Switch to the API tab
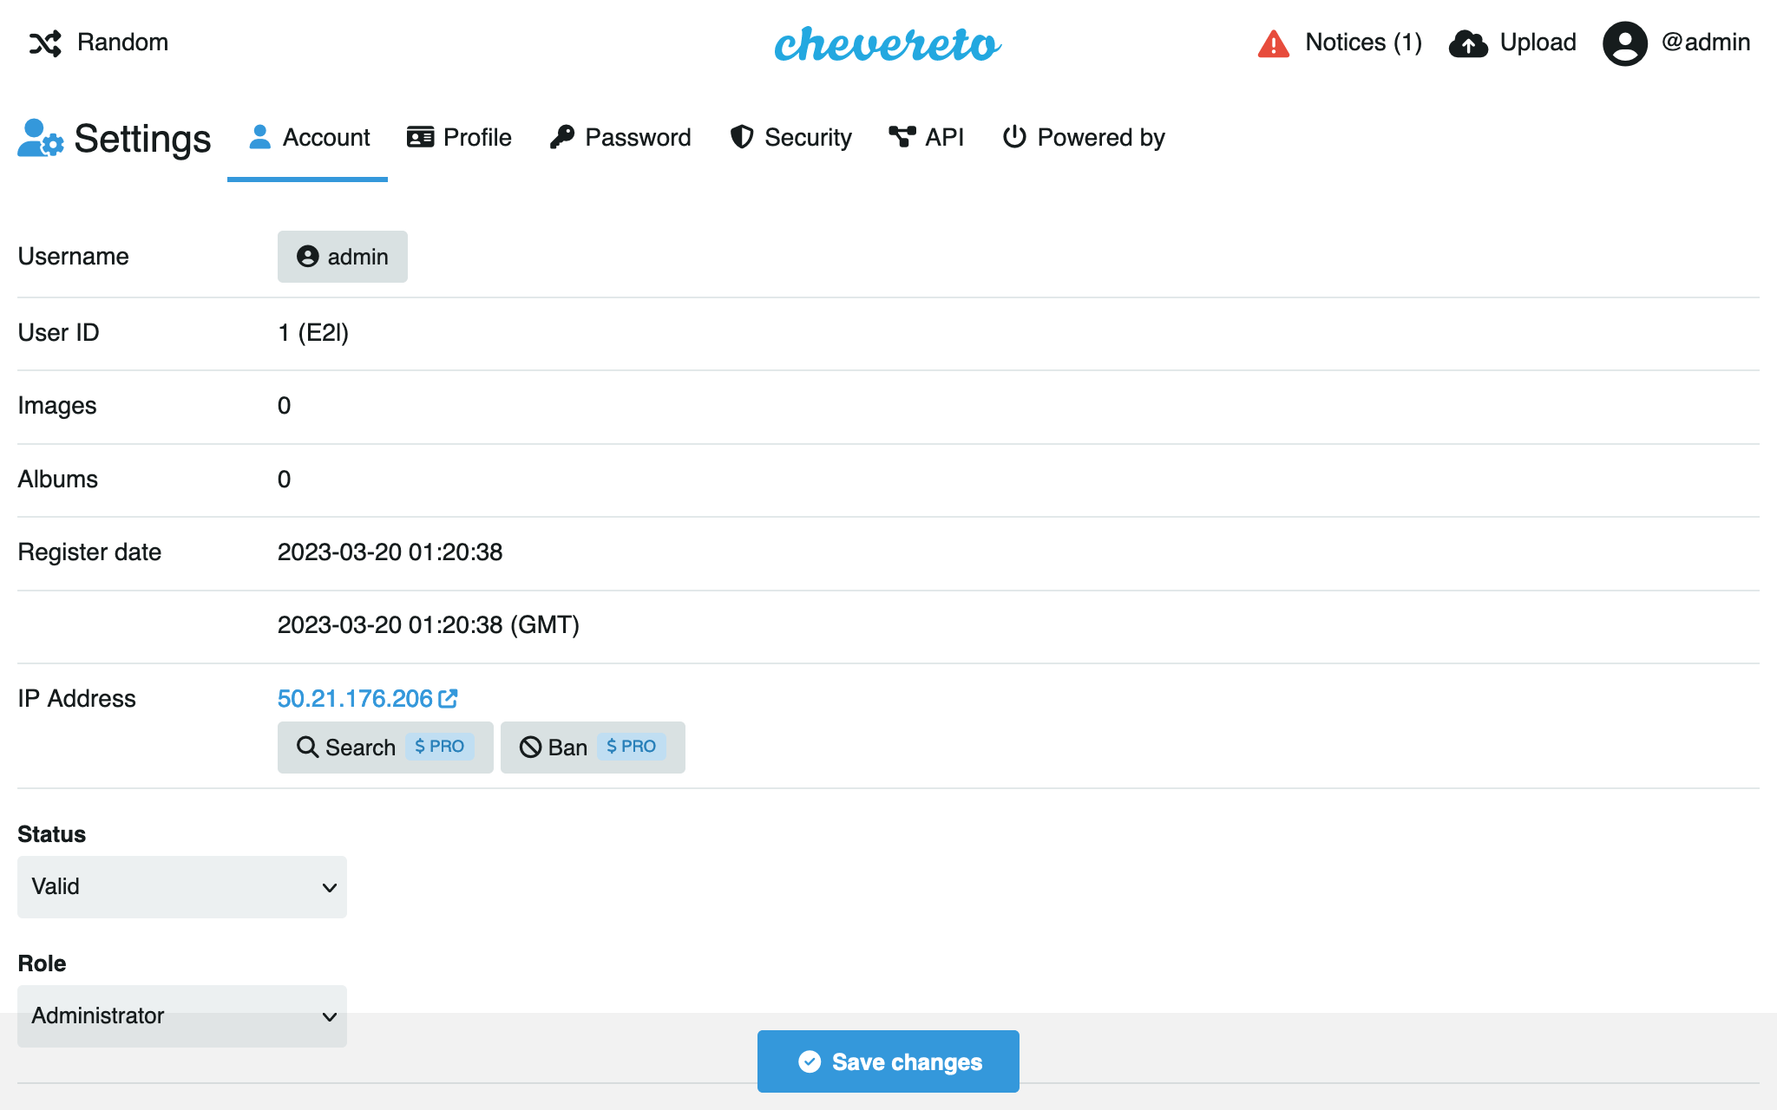The width and height of the screenshot is (1777, 1110). pos(927,138)
